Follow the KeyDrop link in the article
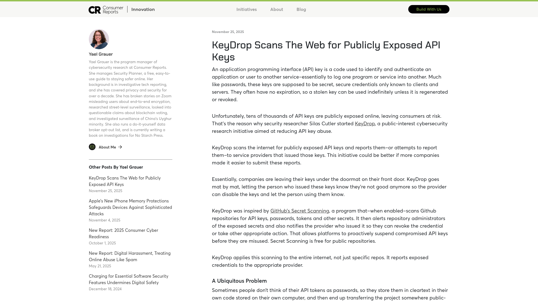 364,123
